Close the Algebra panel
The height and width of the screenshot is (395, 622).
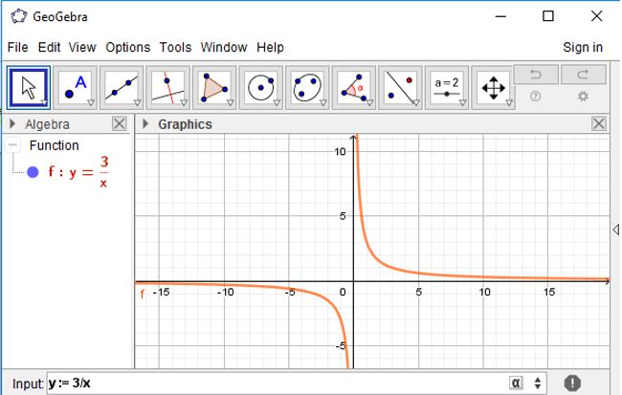tap(120, 124)
